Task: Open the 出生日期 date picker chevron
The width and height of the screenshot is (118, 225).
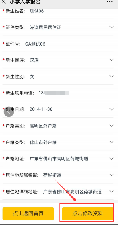Action: tap(111, 109)
